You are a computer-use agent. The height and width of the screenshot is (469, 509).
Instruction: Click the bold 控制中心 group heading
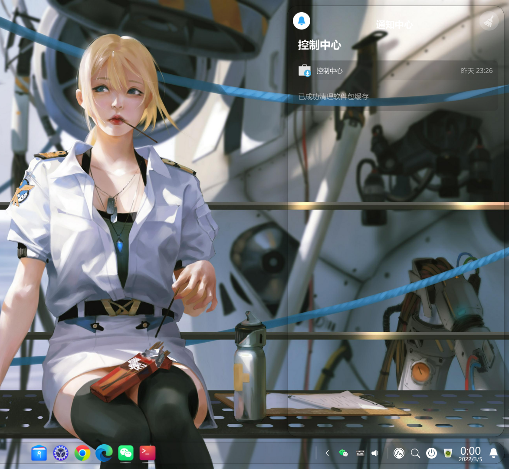click(x=319, y=45)
